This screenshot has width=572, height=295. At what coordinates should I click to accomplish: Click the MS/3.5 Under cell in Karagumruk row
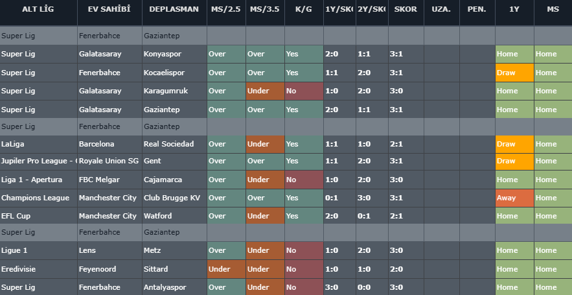[265, 91]
